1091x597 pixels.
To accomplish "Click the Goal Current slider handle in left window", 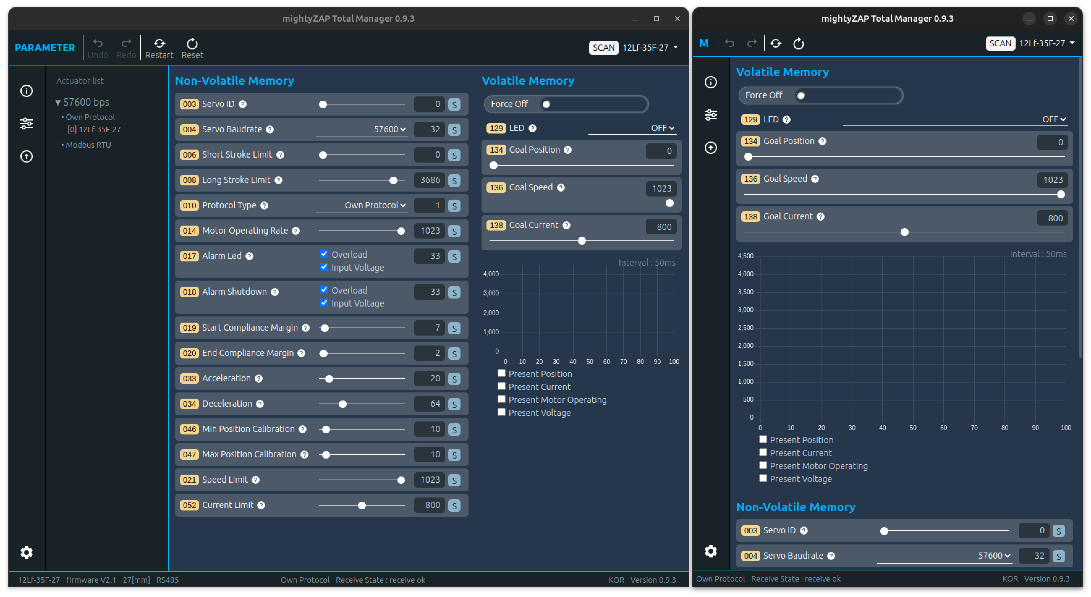I will click(x=582, y=241).
